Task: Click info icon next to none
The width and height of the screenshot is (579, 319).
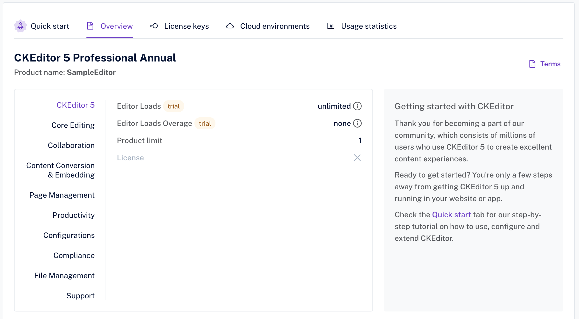Action: pyautogui.click(x=357, y=123)
